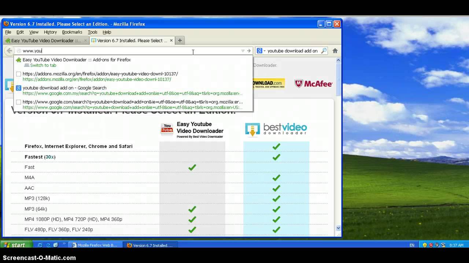Image resolution: width=469 pixels, height=263 pixels.
Task: Click the 'MP3 (128k)' feature label
Action: 37,199
